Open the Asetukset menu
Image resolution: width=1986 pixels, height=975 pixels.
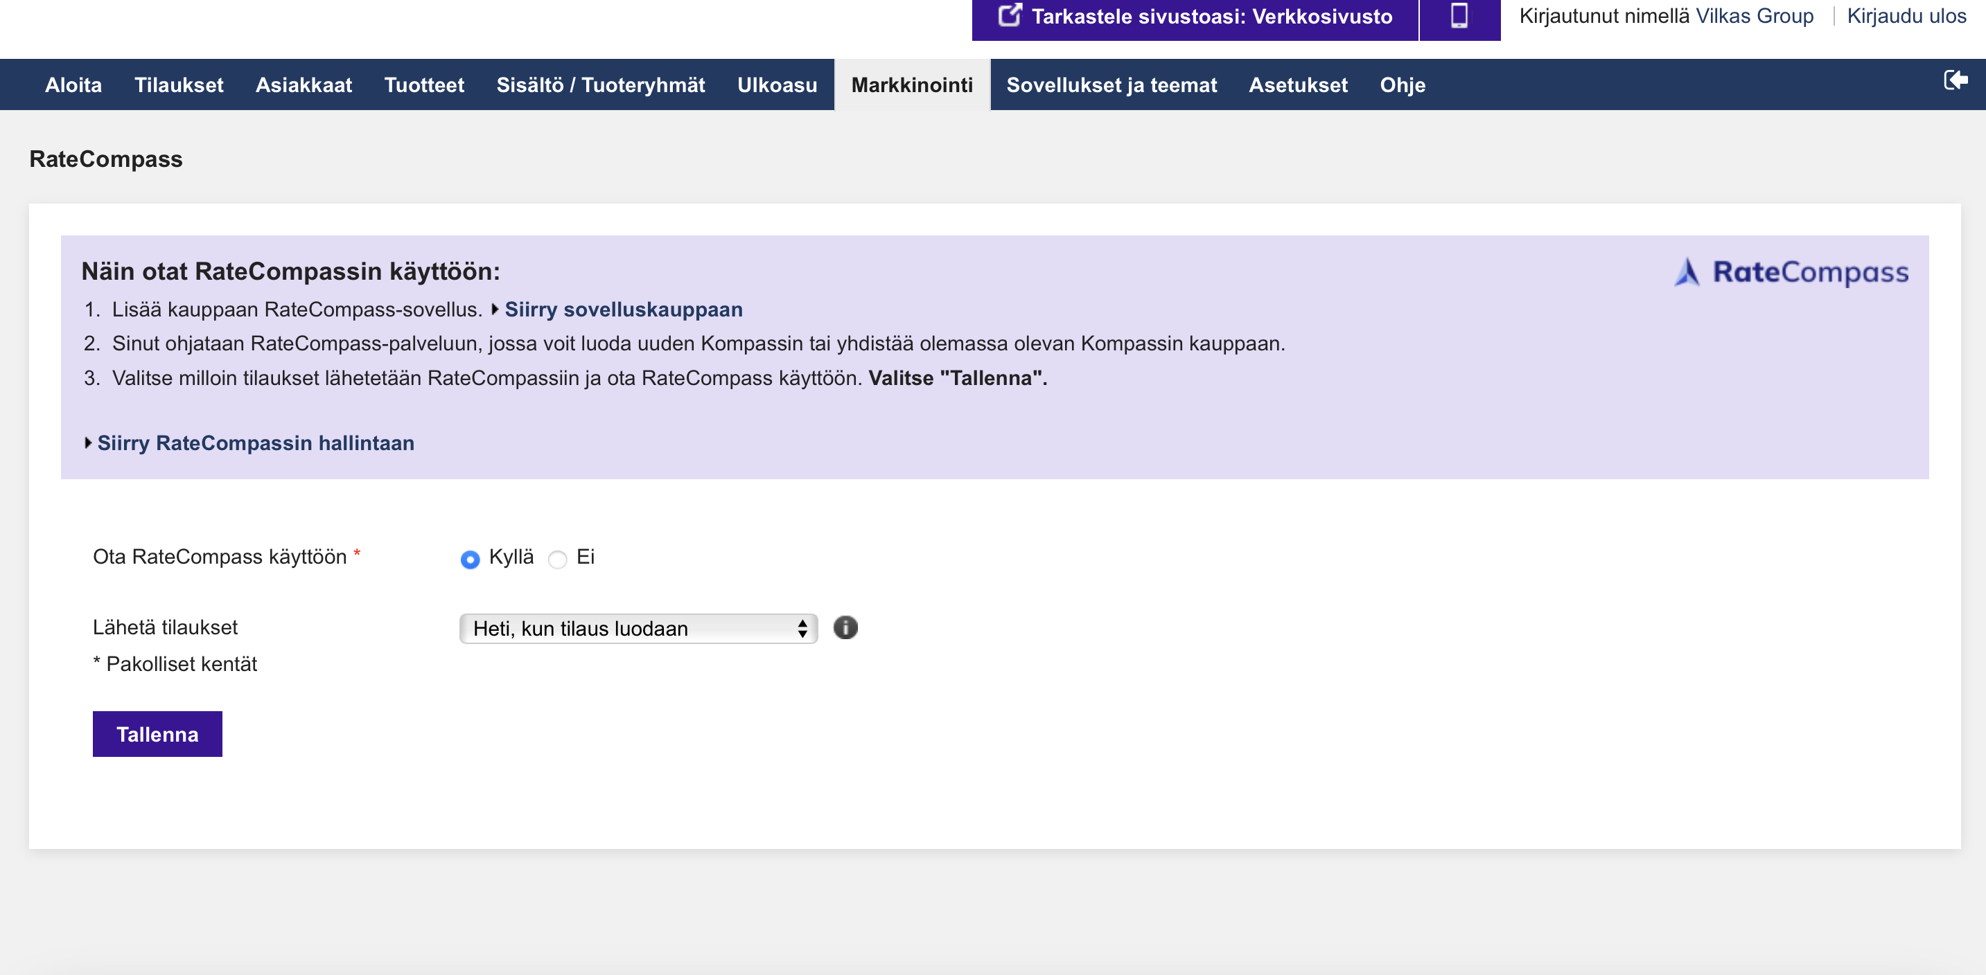click(x=1299, y=84)
